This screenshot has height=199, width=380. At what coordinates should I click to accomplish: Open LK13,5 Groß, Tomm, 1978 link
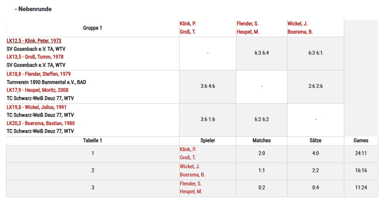tap(35, 57)
